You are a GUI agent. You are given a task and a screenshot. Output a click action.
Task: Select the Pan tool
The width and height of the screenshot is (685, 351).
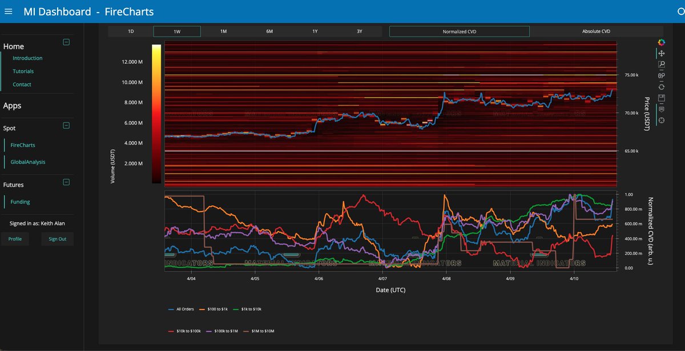[662, 53]
